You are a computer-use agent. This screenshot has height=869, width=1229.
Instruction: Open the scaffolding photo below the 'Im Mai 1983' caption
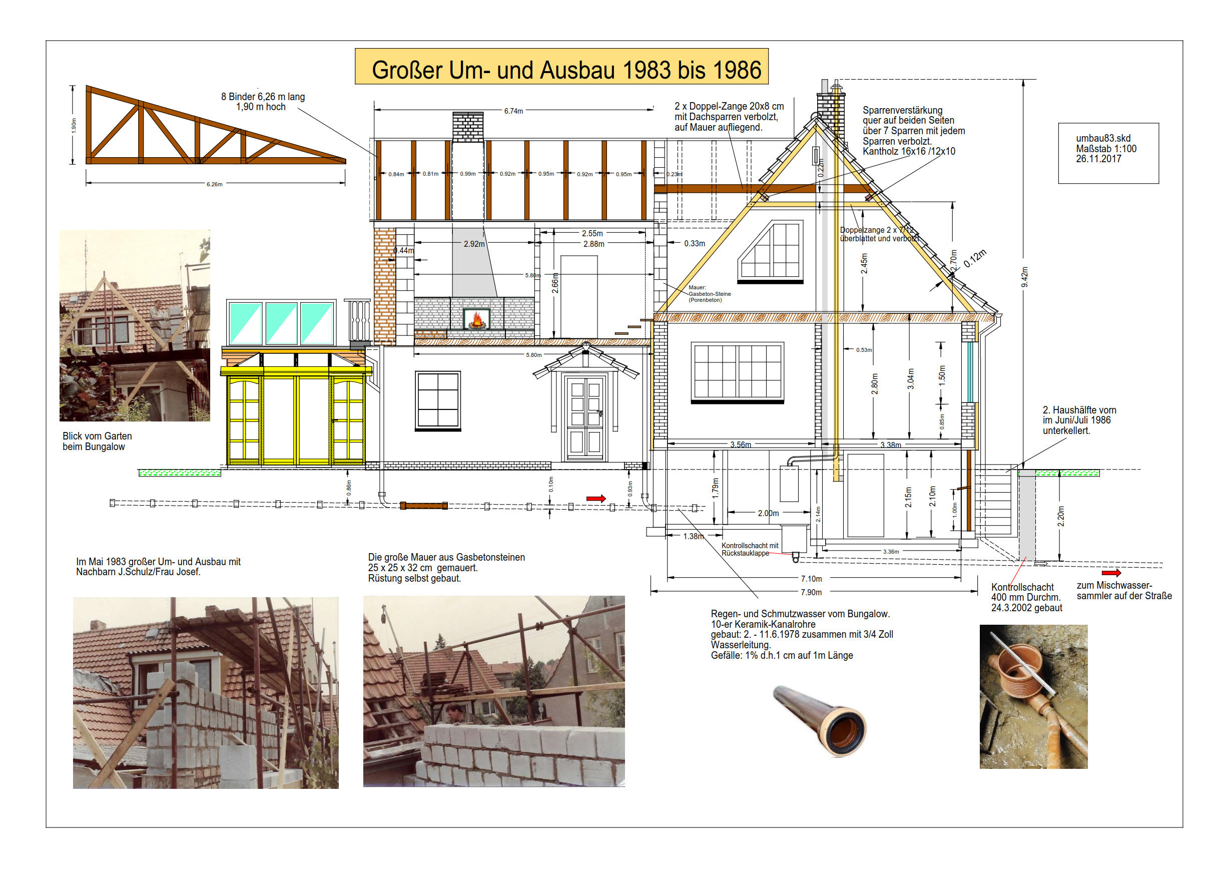pos(206,693)
